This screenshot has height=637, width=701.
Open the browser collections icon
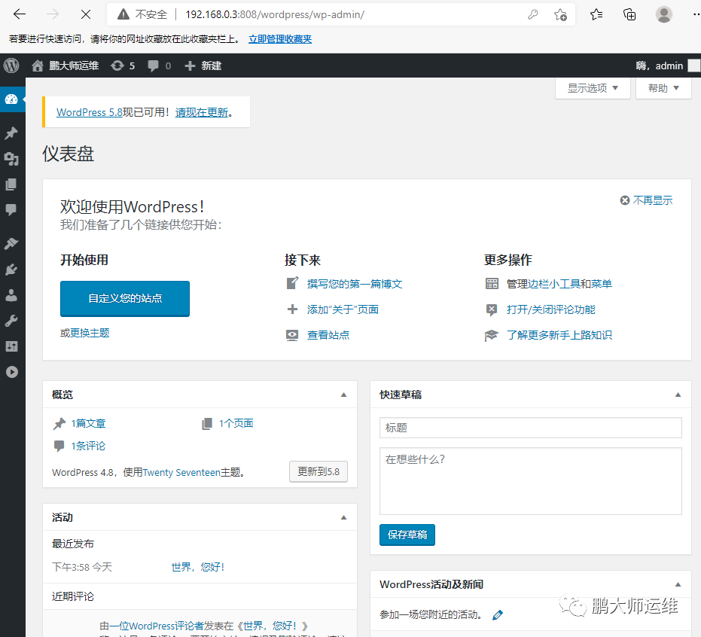tap(629, 15)
